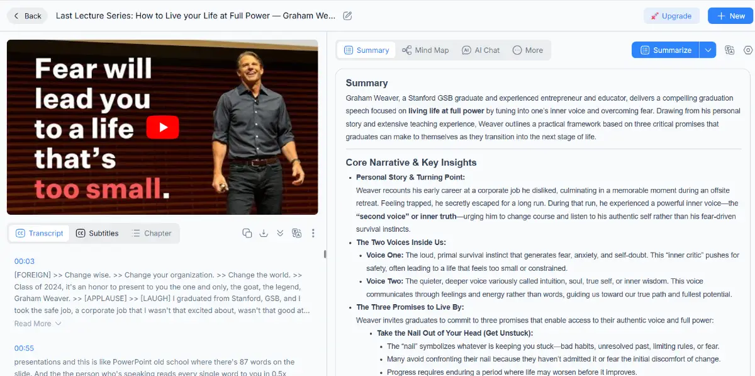Switch to the Subtitles view

pyautogui.click(x=98, y=233)
